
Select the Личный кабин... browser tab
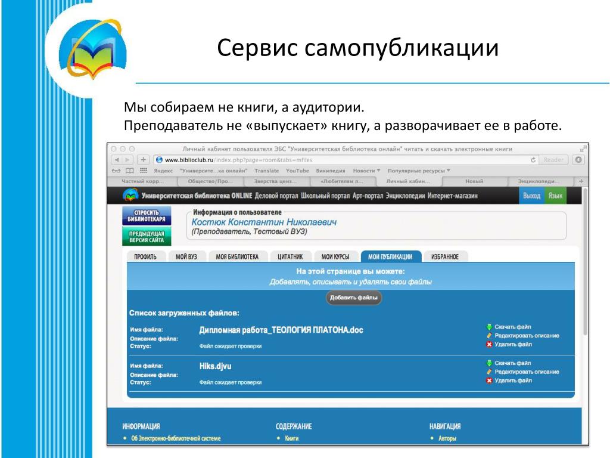(408, 181)
